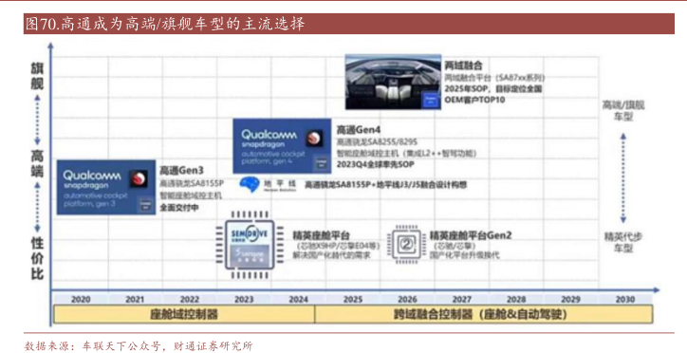Click the Snapdragon red badge on Gen 3 card

tap(139, 178)
